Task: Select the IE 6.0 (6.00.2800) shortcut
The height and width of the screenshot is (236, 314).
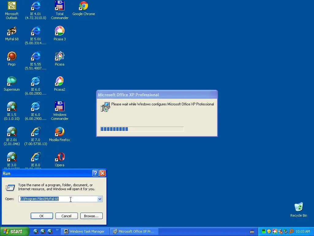Action: pos(36,86)
